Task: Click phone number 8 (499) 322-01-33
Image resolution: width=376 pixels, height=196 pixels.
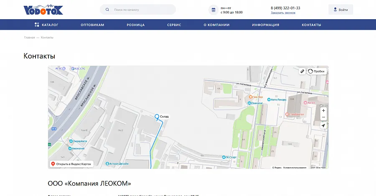Action: 285,8
